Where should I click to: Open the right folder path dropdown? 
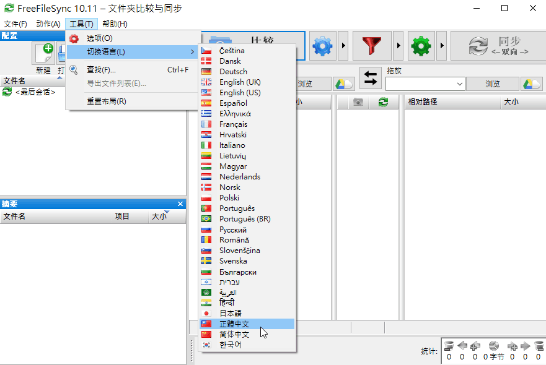[460, 84]
